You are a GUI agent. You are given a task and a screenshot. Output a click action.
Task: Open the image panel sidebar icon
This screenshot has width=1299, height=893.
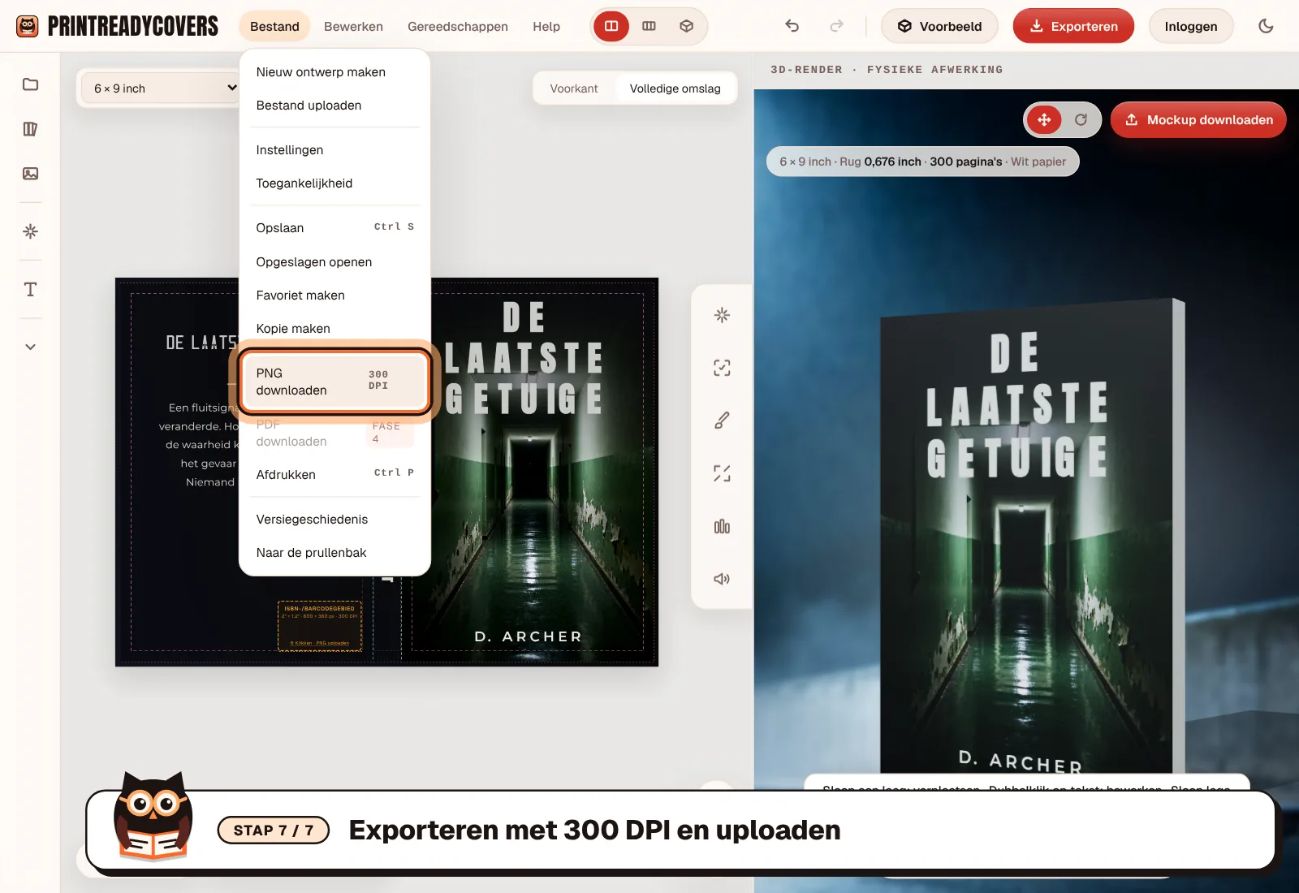click(30, 174)
